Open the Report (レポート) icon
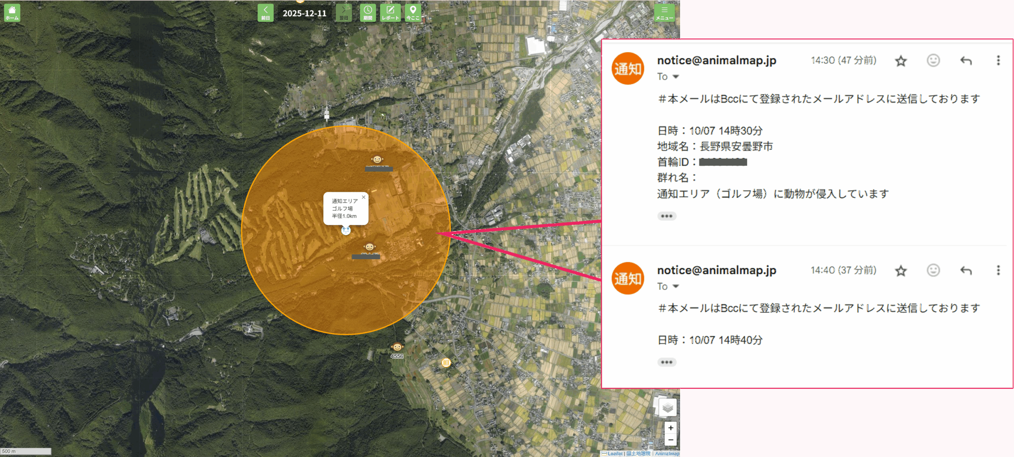This screenshot has width=1014, height=457. (390, 13)
